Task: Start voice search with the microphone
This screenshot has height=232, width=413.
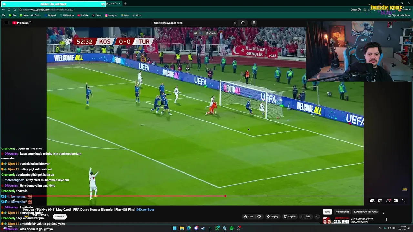Action: click(254, 23)
